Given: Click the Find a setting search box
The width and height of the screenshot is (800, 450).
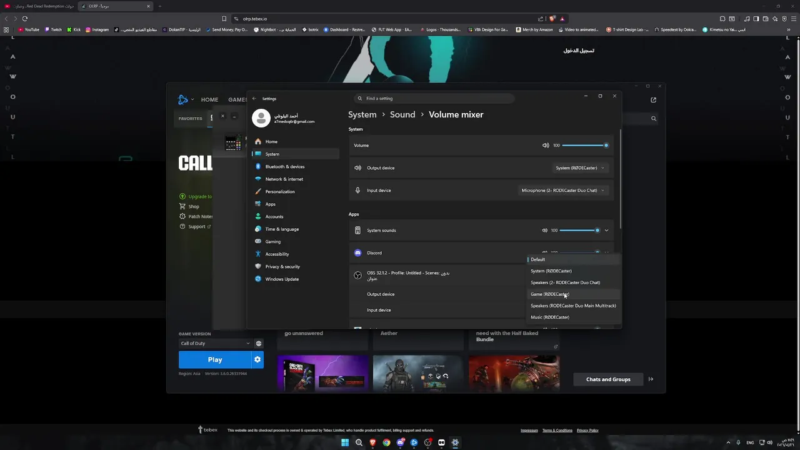Looking at the screenshot, I should tap(434, 98).
